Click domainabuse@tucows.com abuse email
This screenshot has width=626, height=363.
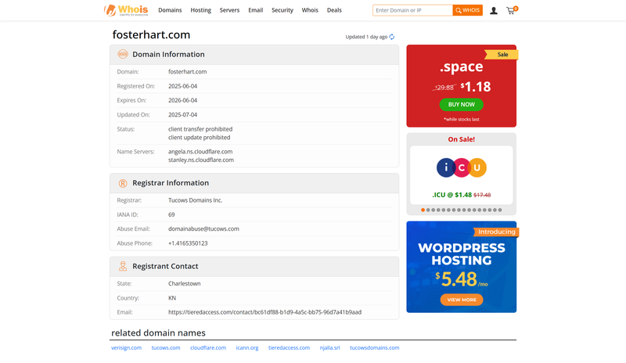pyautogui.click(x=203, y=229)
